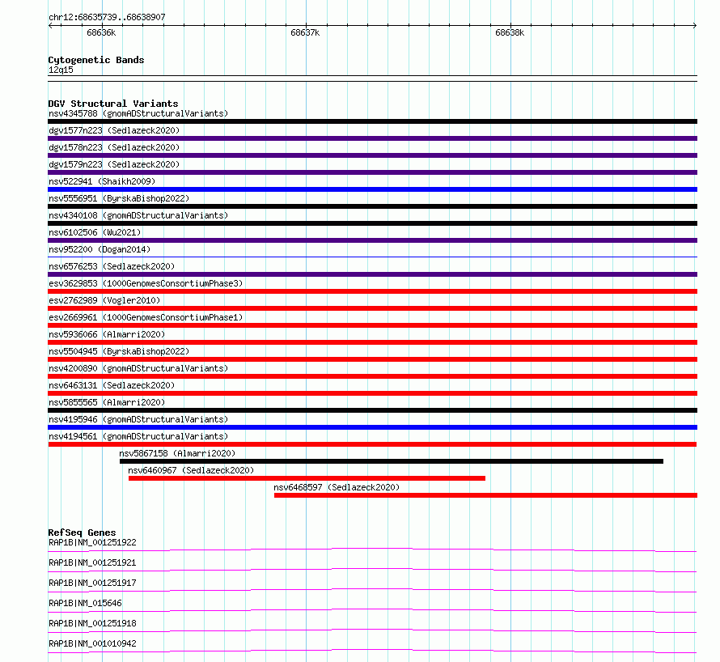Select nsv952200 Dogan2014 label
This screenshot has width=720, height=662.
(x=100, y=249)
